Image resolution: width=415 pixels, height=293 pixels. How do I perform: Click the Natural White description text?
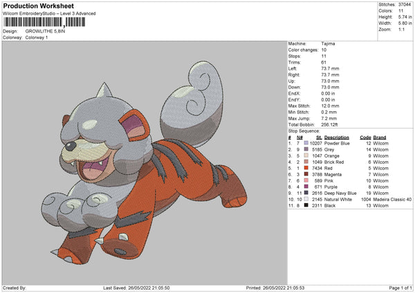[x=338, y=200]
